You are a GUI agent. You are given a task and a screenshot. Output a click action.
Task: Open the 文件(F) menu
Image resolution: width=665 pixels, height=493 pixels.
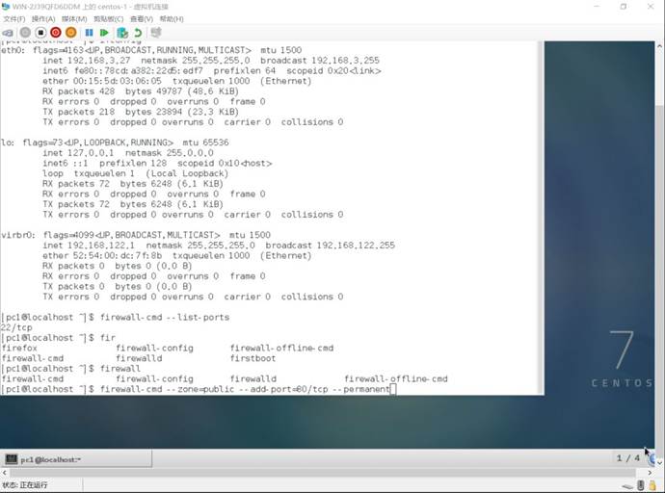point(14,19)
